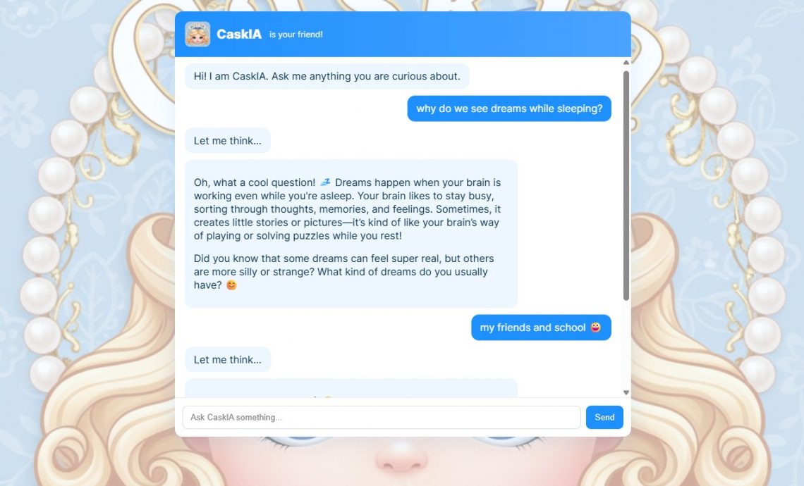Click the chat vertical scrollbar thumb
Image resolution: width=804 pixels, height=486 pixels.
point(626,185)
